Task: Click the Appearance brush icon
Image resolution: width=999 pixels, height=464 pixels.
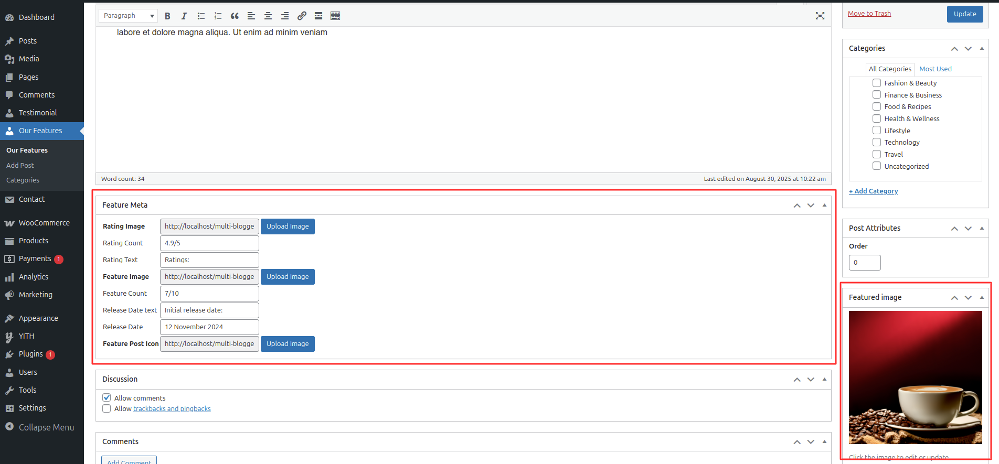Action: (9, 318)
